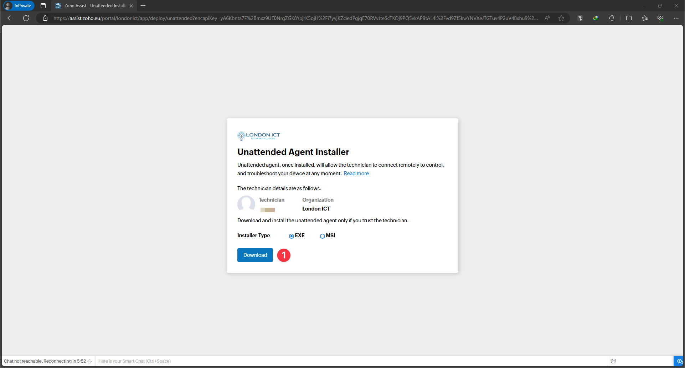
Task: Click the London ICT logo
Action: 259,136
